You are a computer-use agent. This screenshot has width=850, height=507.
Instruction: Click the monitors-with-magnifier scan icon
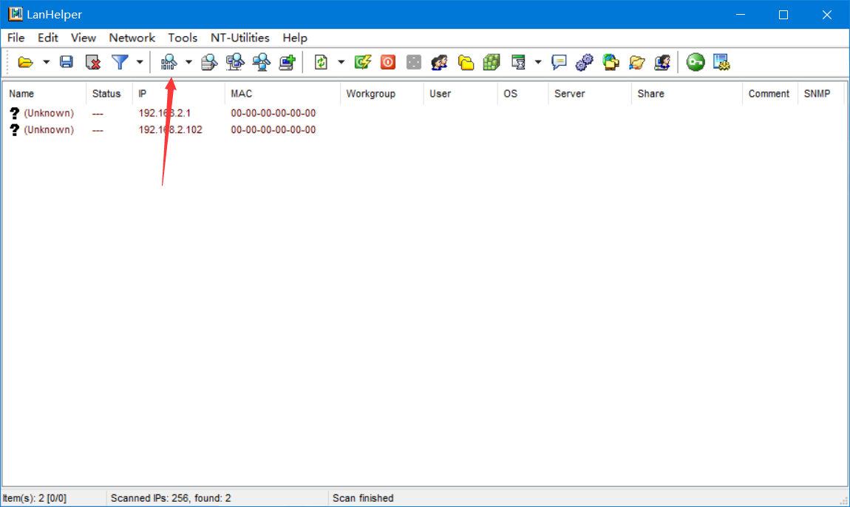(235, 62)
